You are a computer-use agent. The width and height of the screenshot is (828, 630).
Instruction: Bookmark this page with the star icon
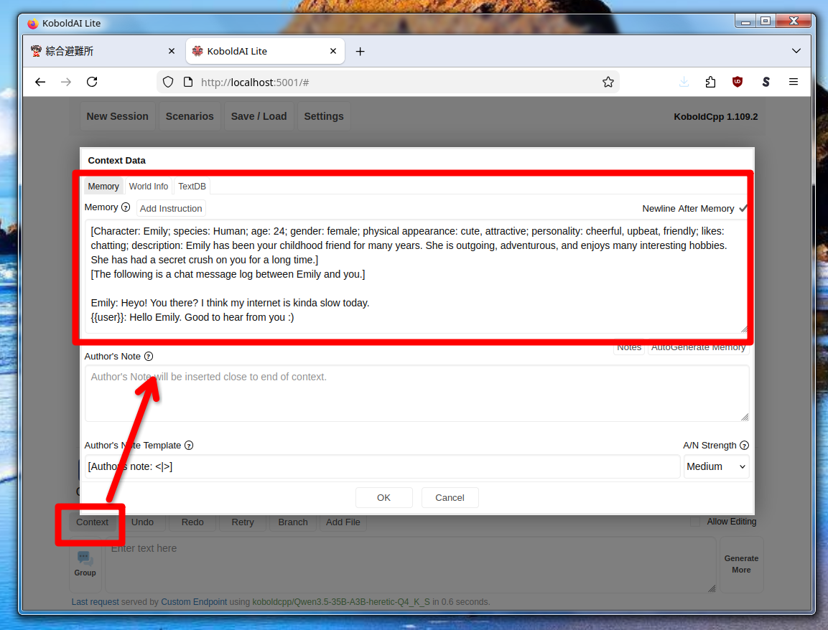point(608,82)
